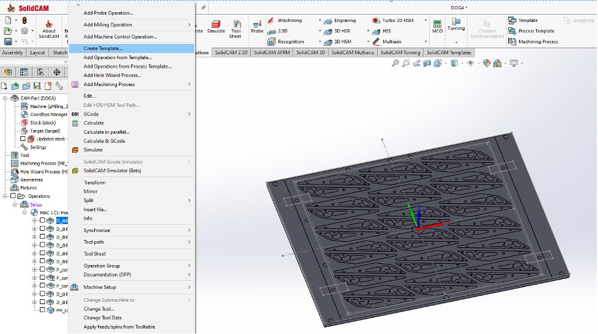Open the Add Milling Operation submenu

(x=132, y=24)
